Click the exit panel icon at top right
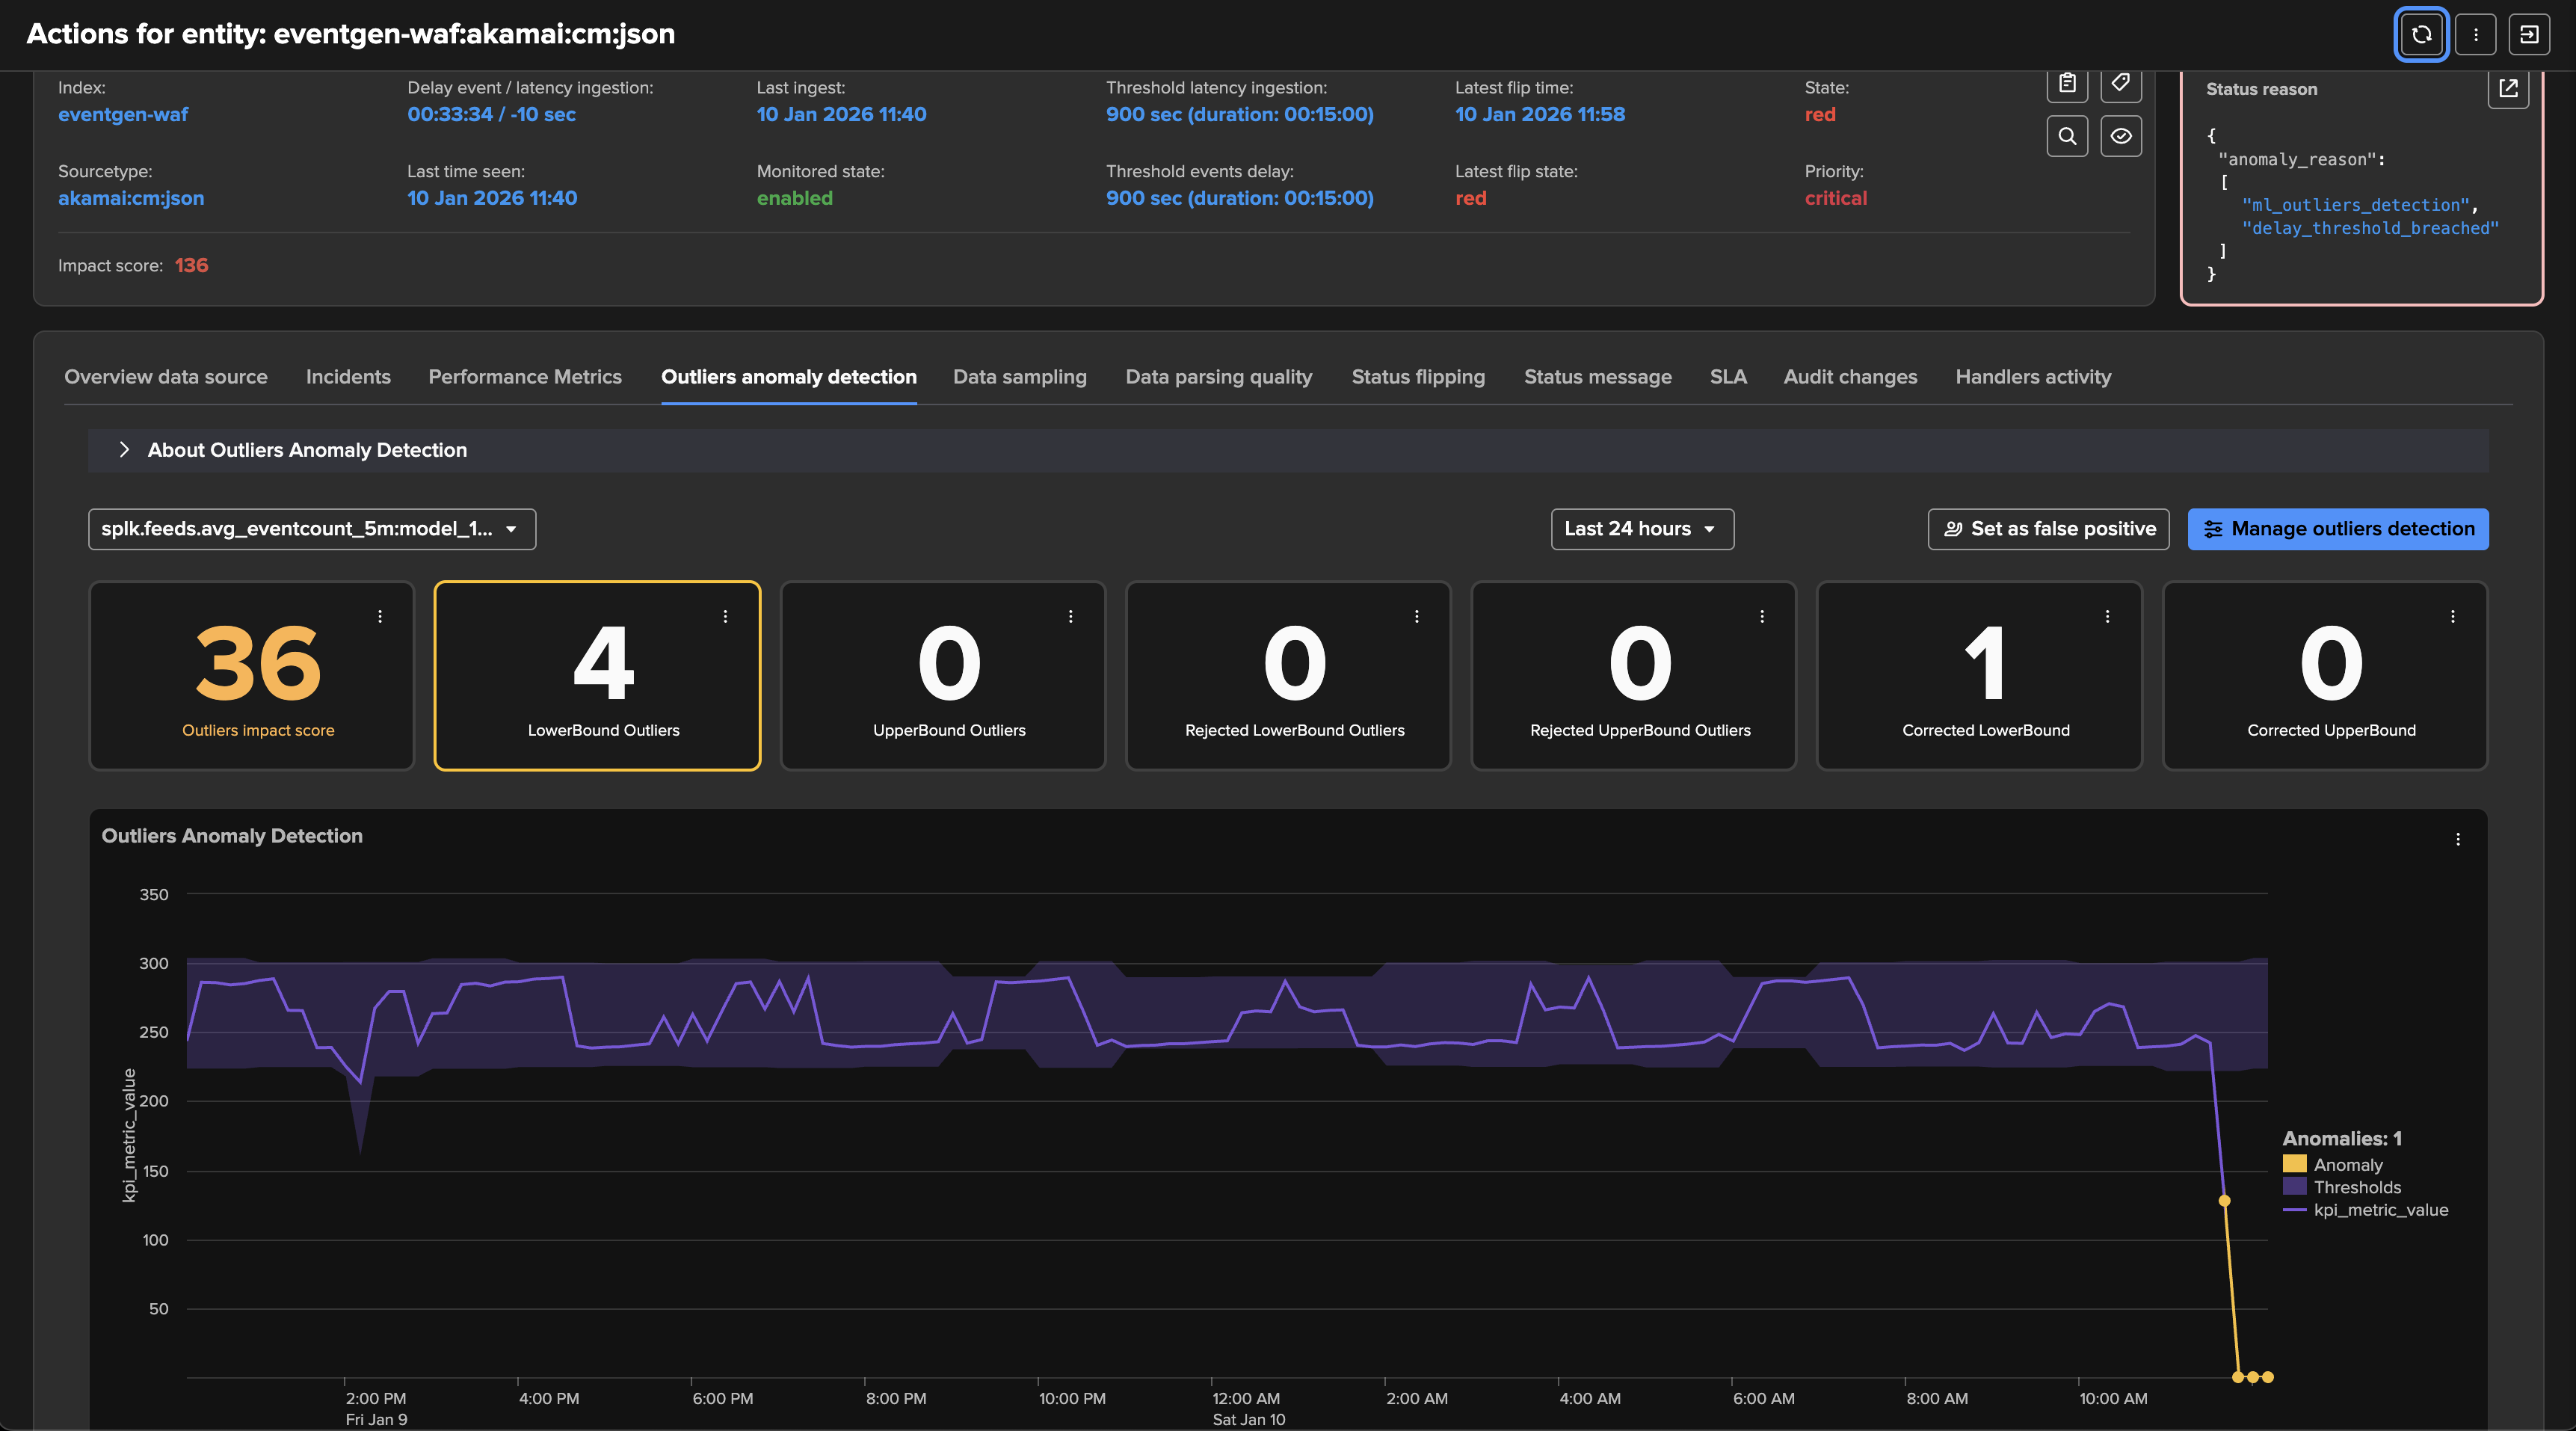The height and width of the screenshot is (1431, 2576). [x=2529, y=34]
